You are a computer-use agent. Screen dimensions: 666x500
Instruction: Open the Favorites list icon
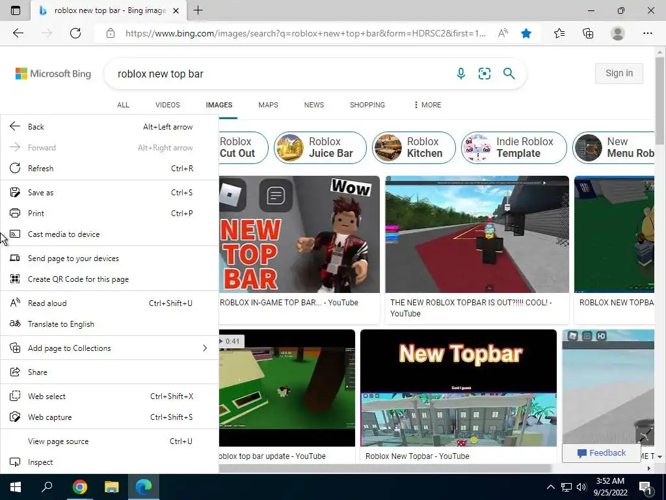[559, 33]
